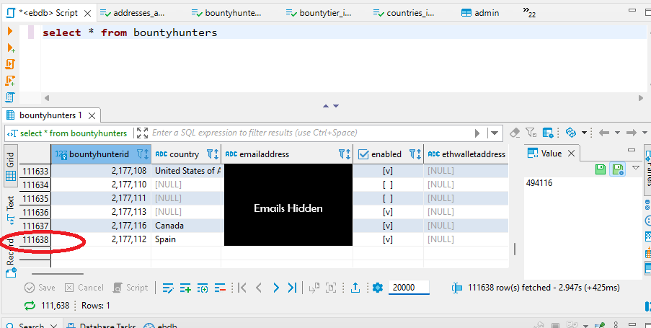
Task: Click the Save button
Action: 40,288
